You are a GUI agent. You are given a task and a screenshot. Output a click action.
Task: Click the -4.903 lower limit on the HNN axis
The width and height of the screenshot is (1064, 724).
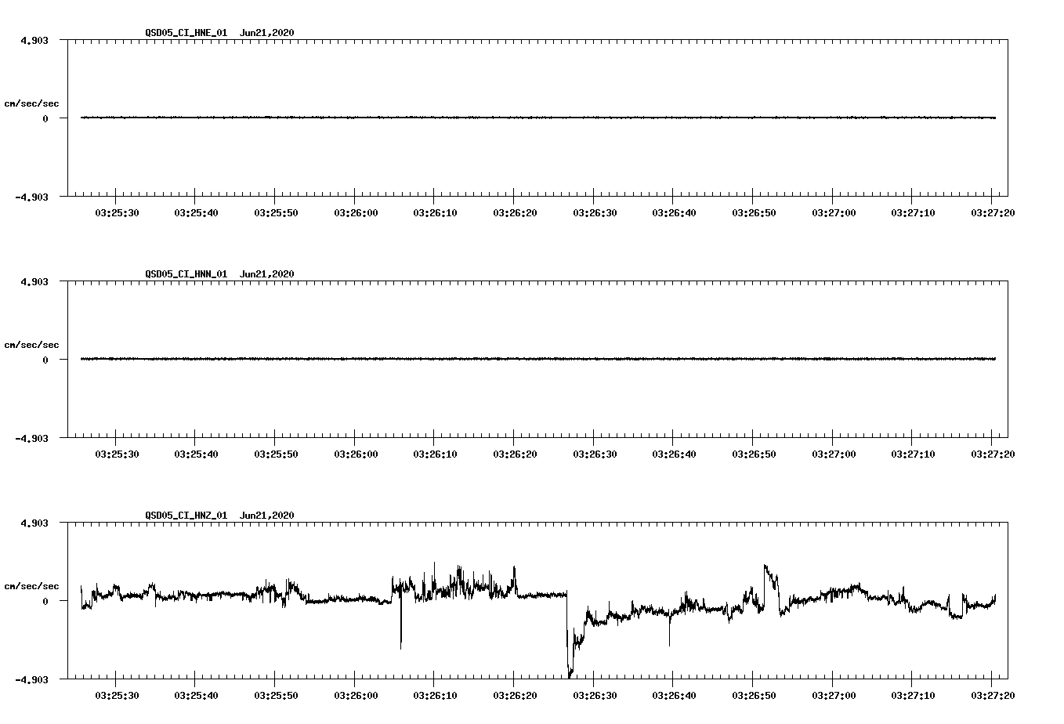pyautogui.click(x=31, y=438)
